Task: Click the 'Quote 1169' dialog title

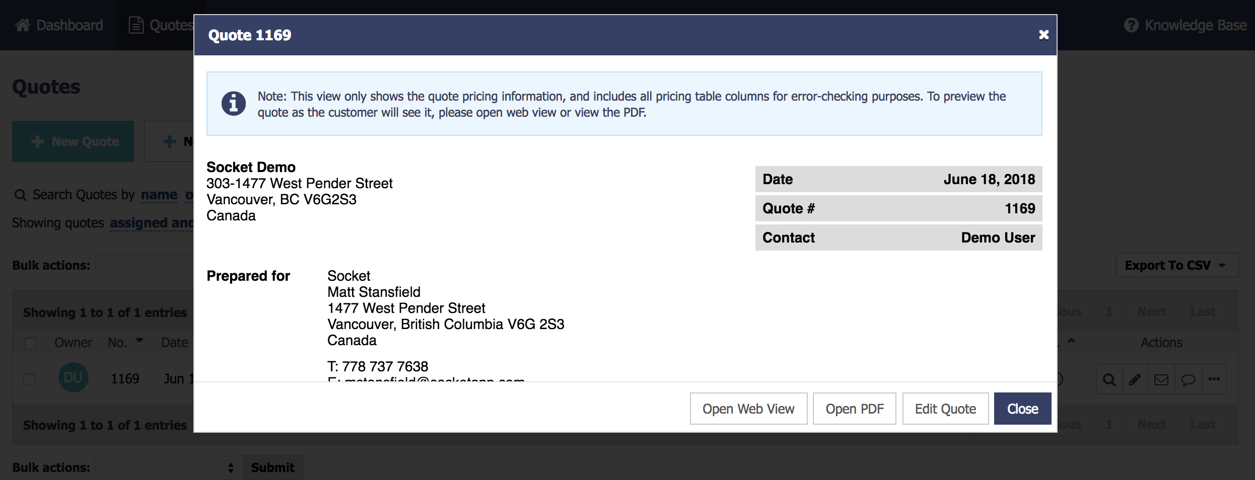Action: coord(250,35)
